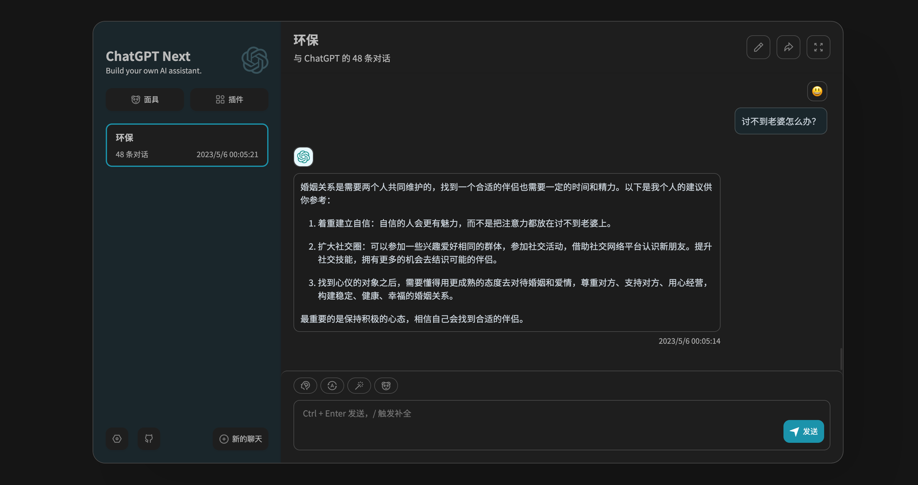
Task: Open the GitHub repository icon
Action: 149,439
